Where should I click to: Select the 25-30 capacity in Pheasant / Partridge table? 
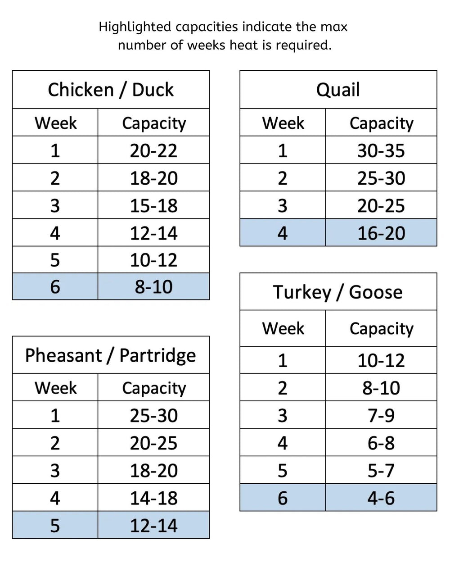[x=153, y=415]
